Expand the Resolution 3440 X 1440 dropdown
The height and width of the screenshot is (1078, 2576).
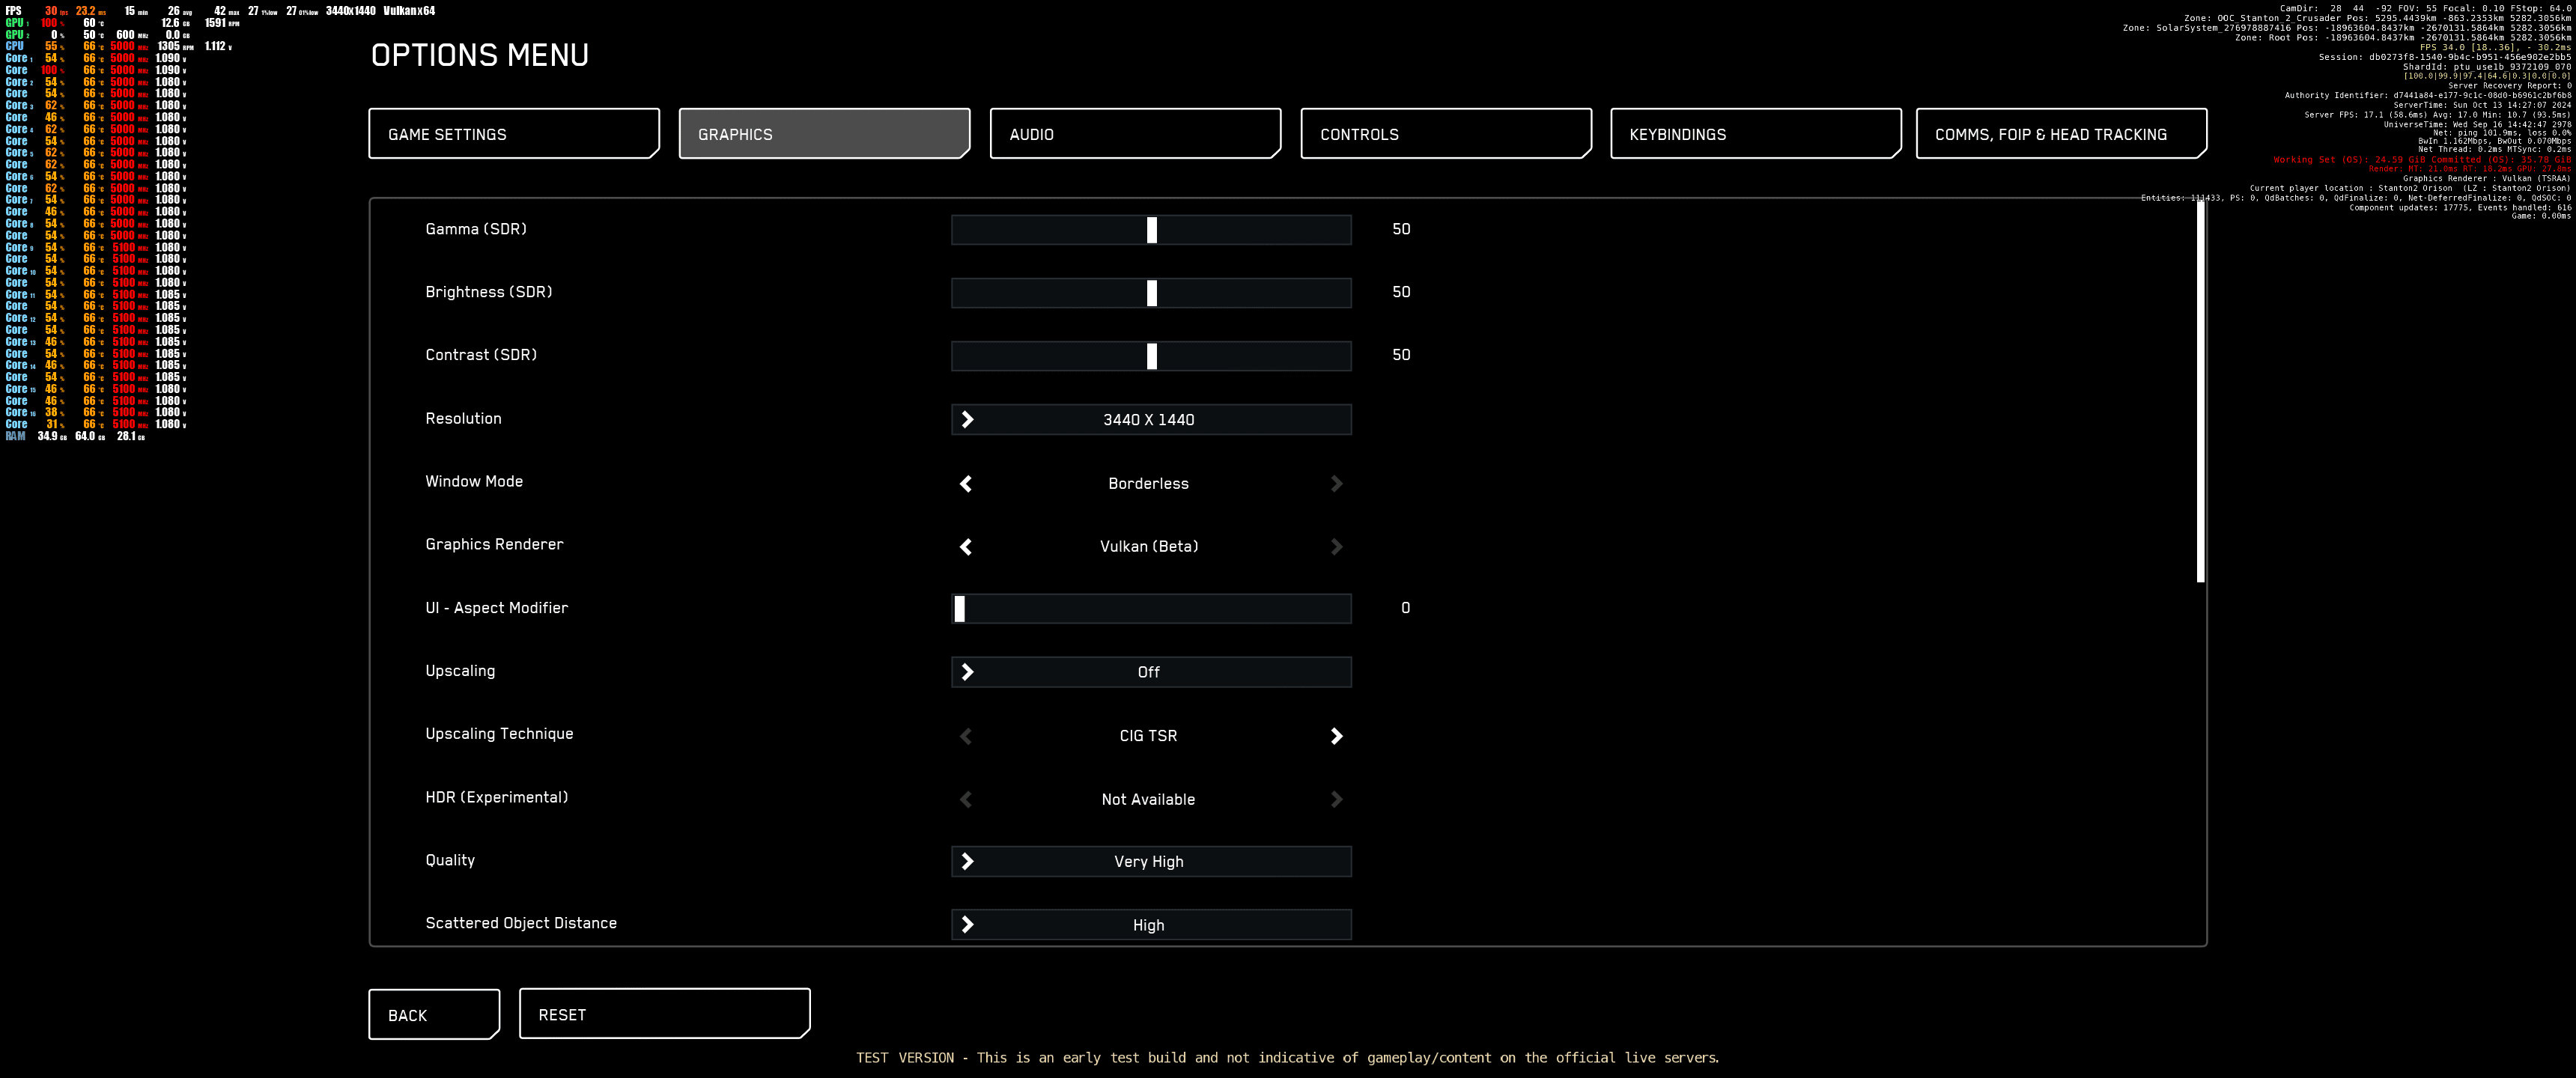pyautogui.click(x=1150, y=420)
